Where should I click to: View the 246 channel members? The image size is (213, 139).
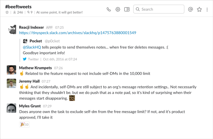click(18, 12)
